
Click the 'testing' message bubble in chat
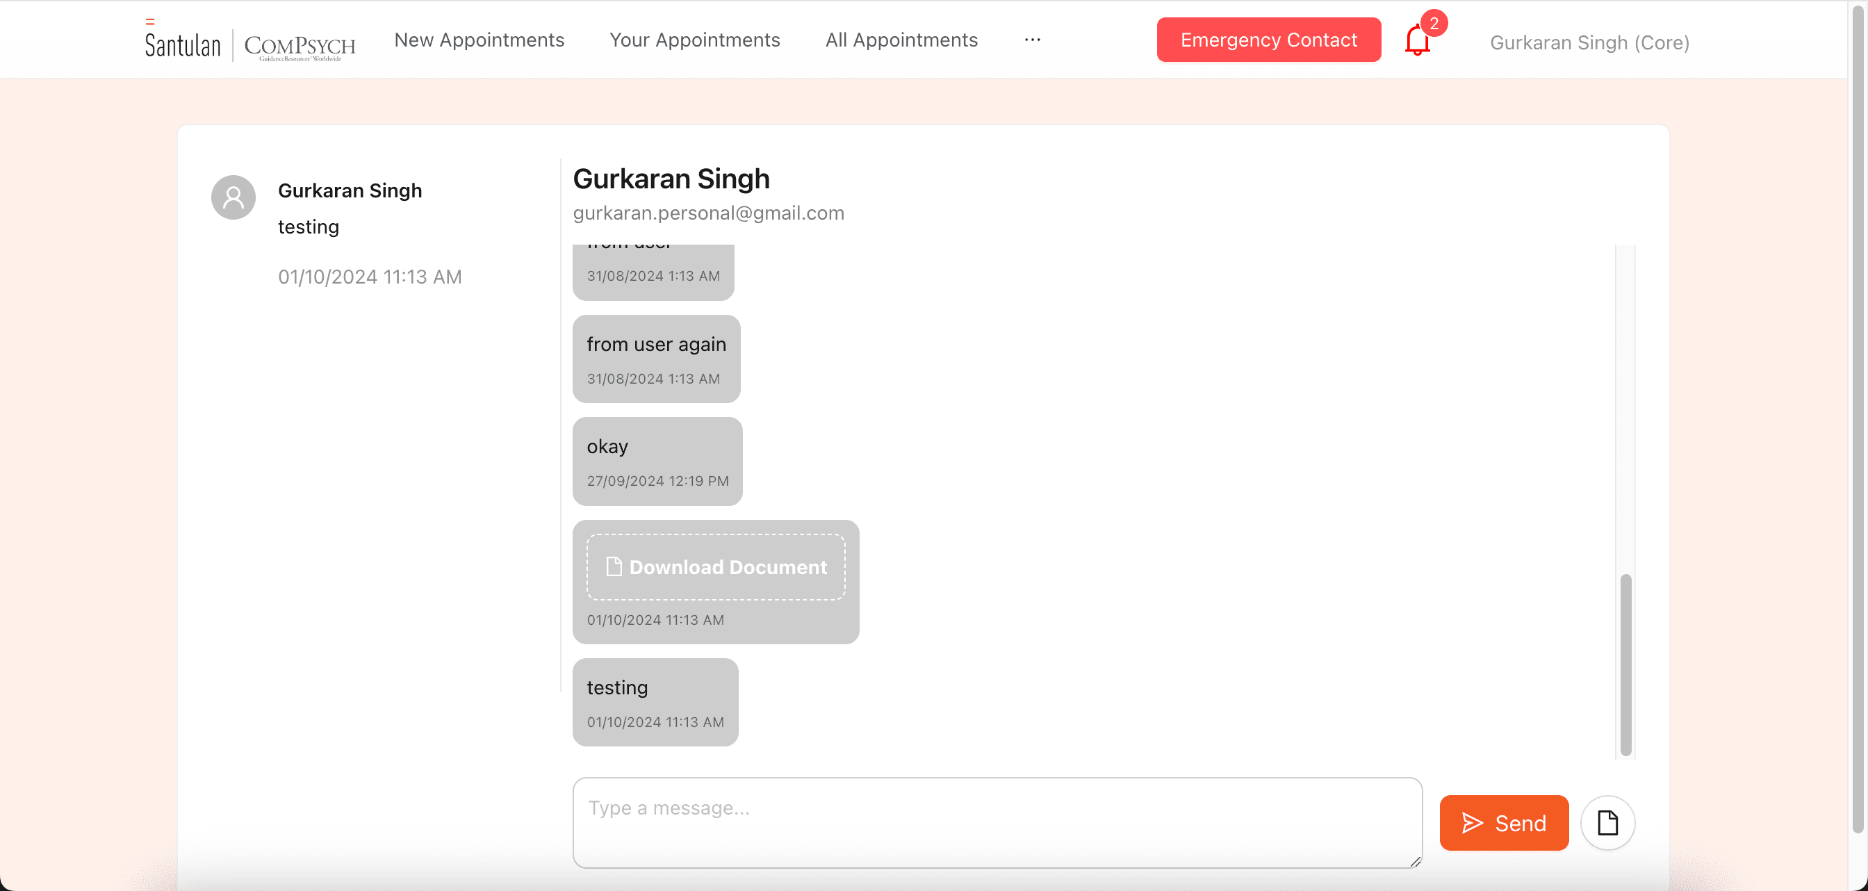[655, 702]
